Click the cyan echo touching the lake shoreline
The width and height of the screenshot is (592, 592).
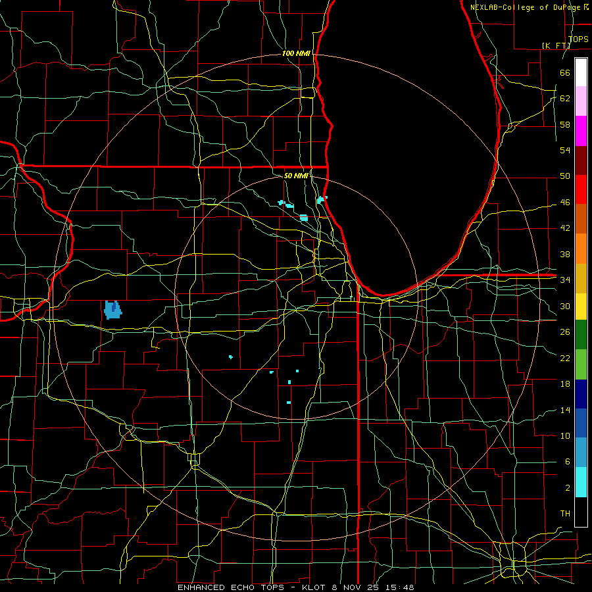click(x=322, y=200)
